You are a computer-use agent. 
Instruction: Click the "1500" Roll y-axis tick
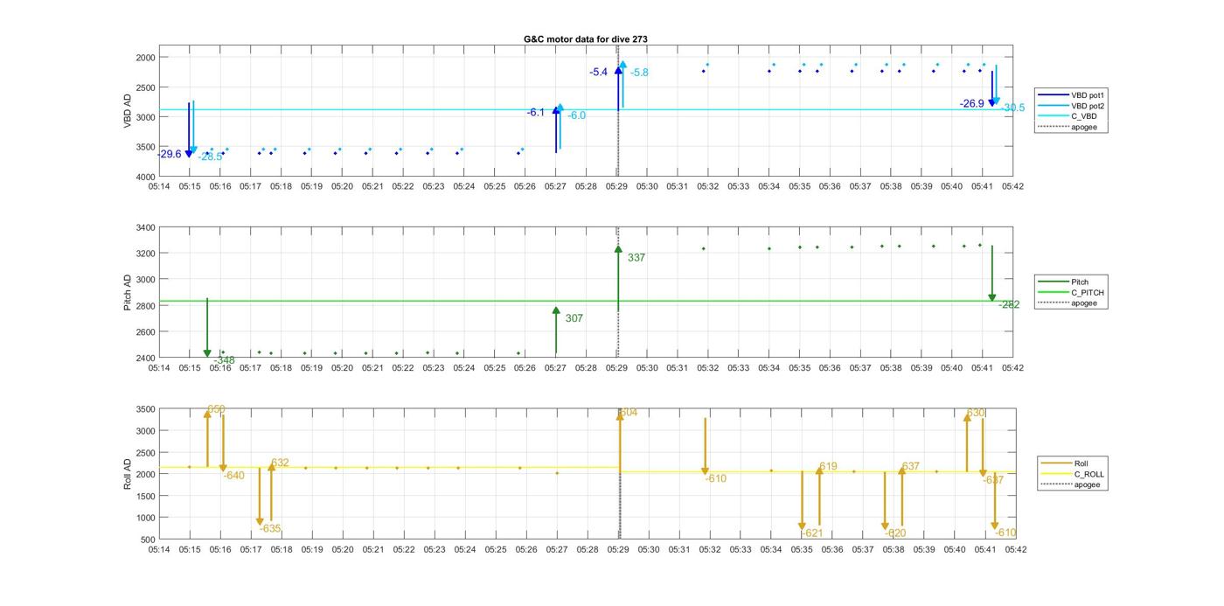click(x=146, y=497)
